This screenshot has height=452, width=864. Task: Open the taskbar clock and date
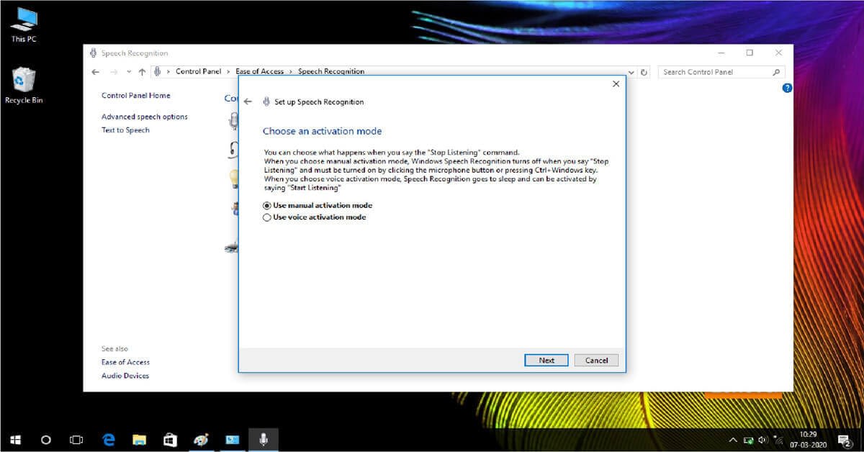pos(807,440)
